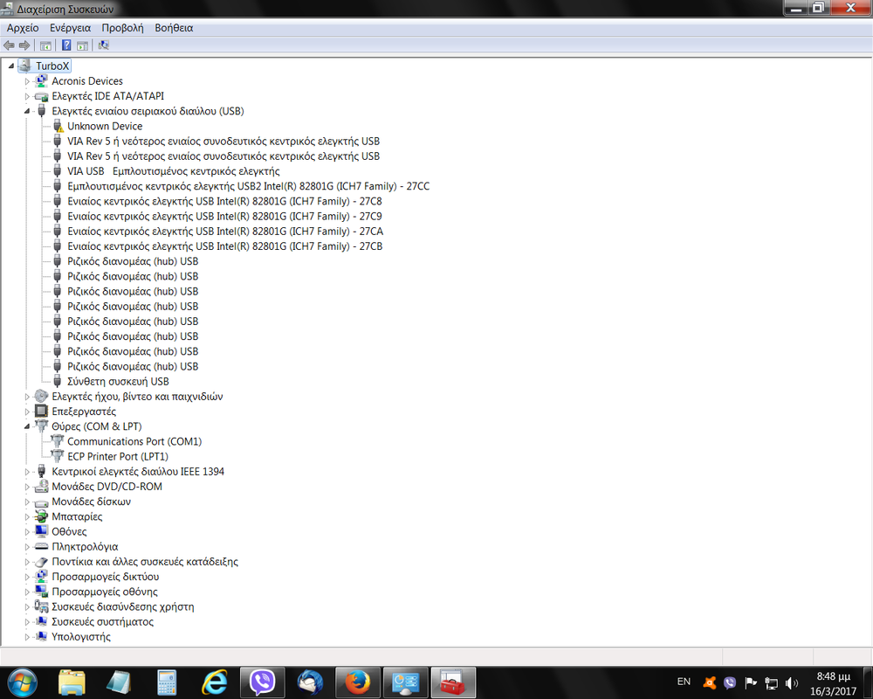The image size is (873, 699).
Task: Expand the Acronis Devices node
Action: pos(27,81)
